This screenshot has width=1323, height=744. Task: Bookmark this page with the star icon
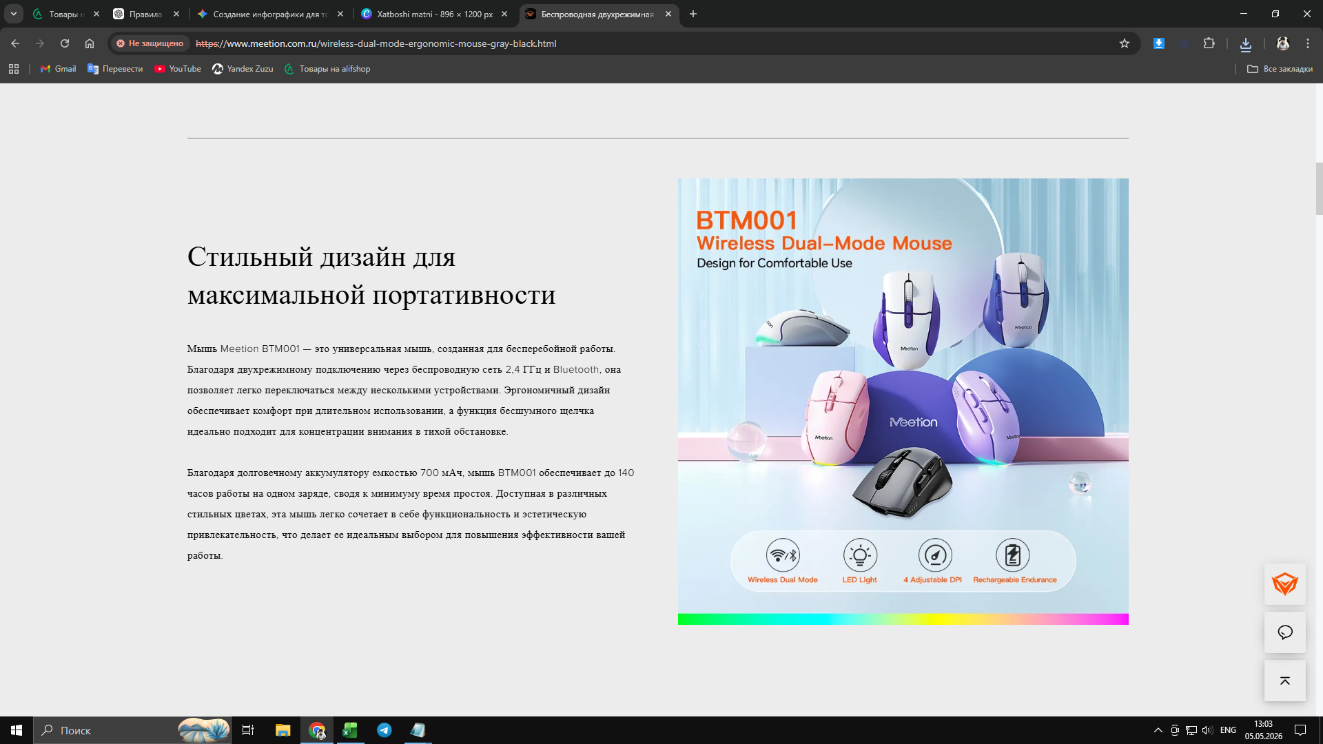point(1125,43)
